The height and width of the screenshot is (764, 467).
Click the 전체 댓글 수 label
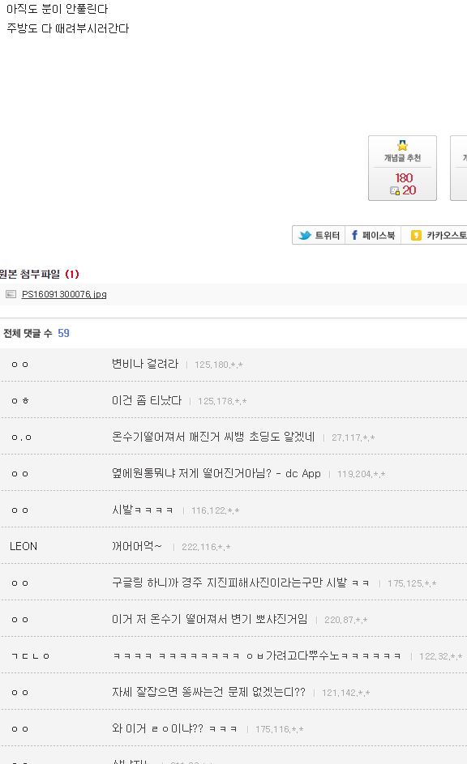28,333
